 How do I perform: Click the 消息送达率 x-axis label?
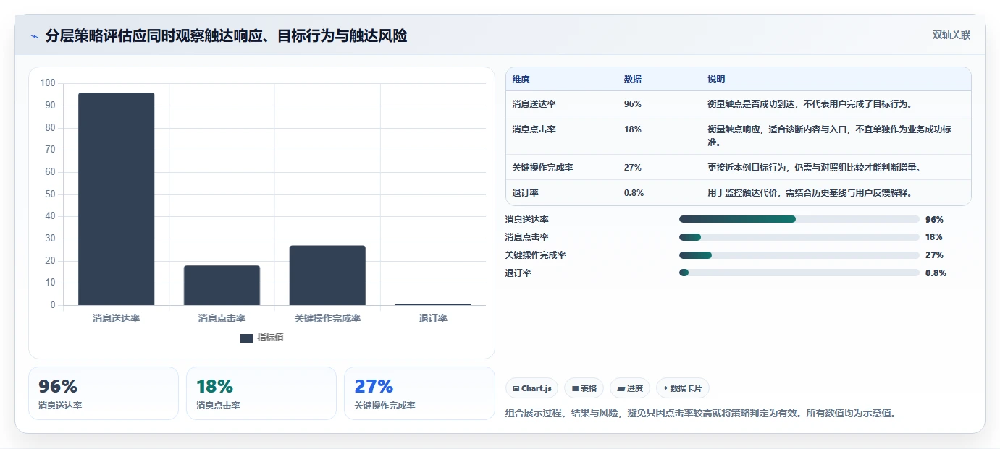click(117, 318)
